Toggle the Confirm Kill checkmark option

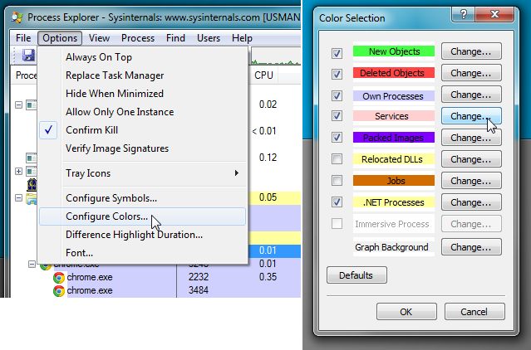pos(48,130)
